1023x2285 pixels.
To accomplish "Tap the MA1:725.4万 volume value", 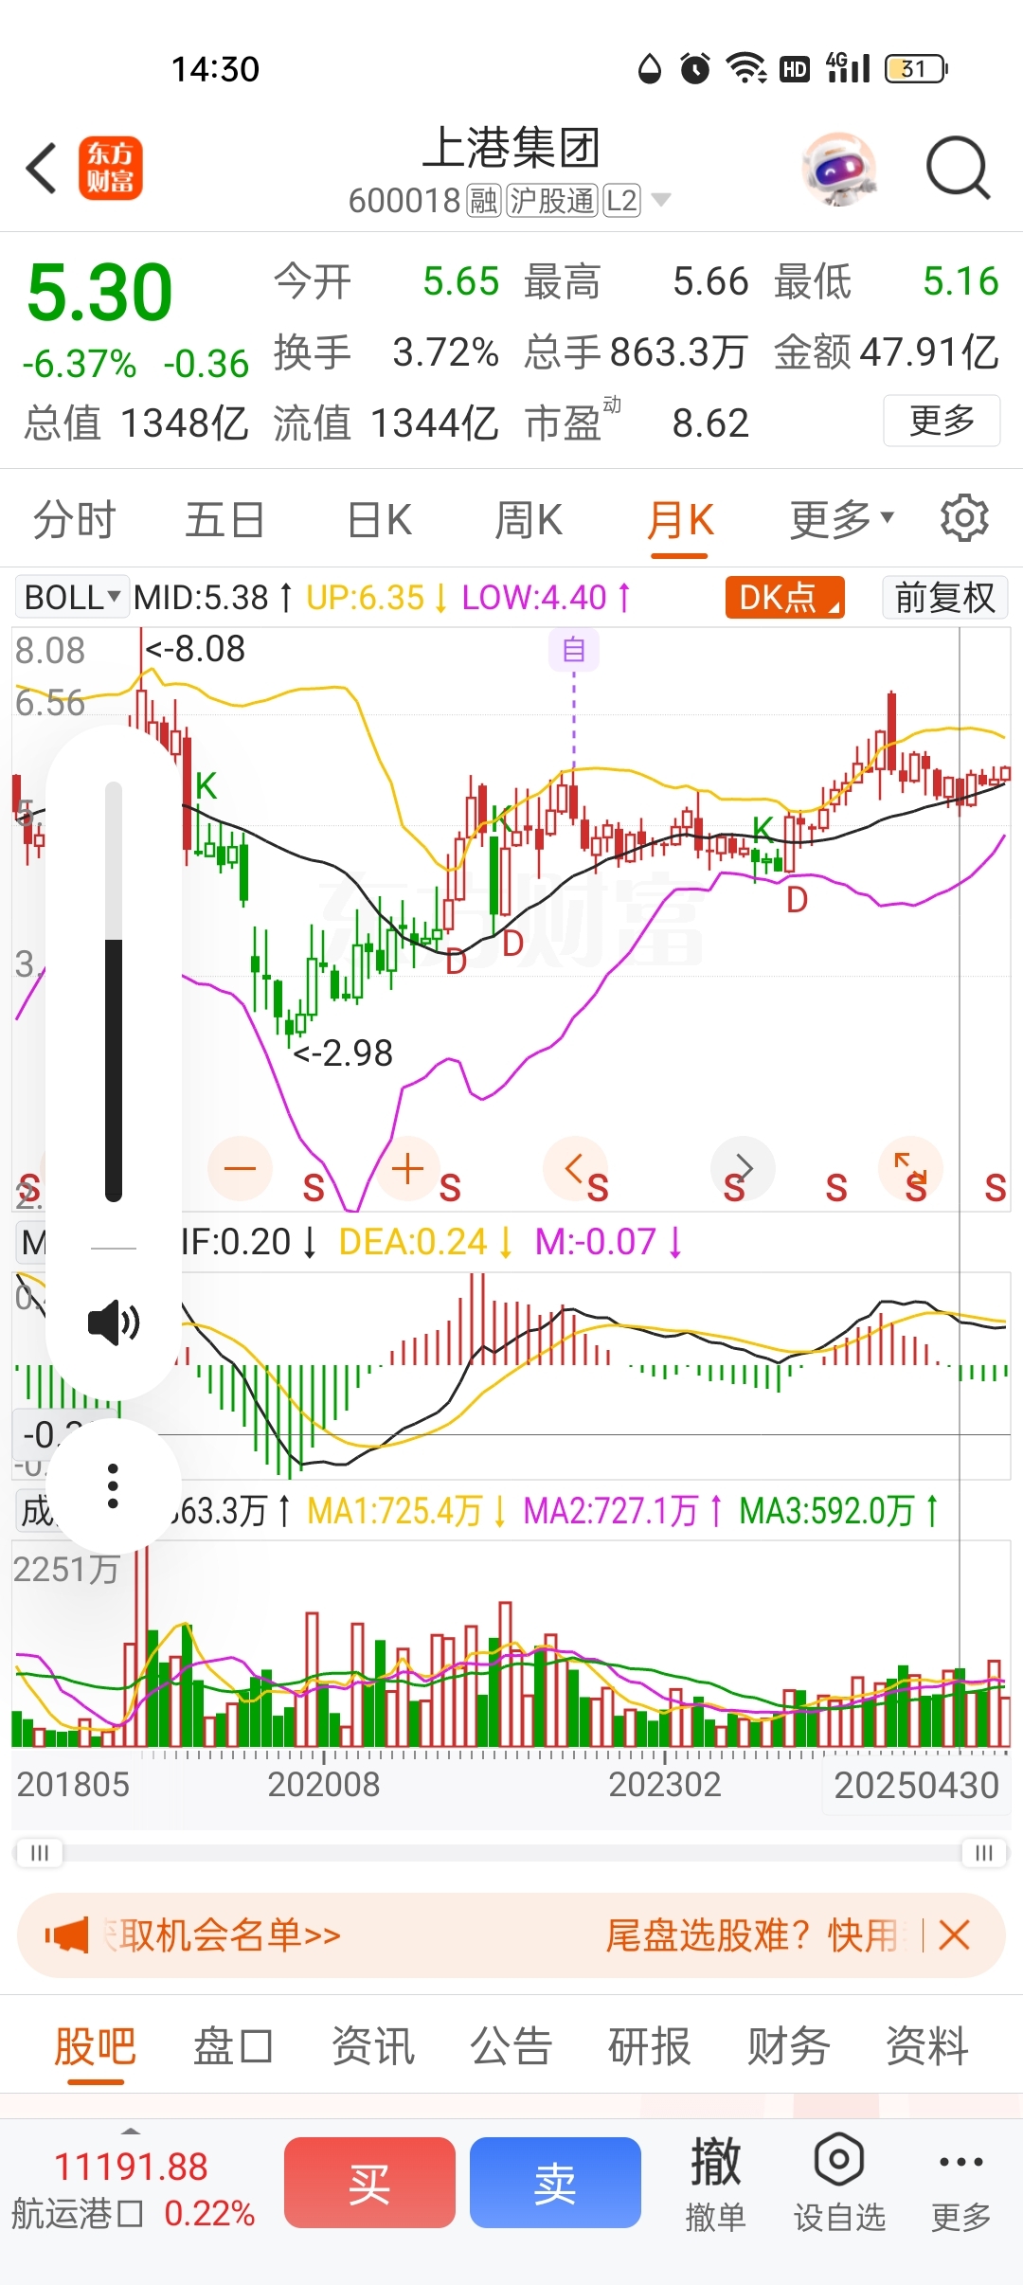I will click(407, 1511).
